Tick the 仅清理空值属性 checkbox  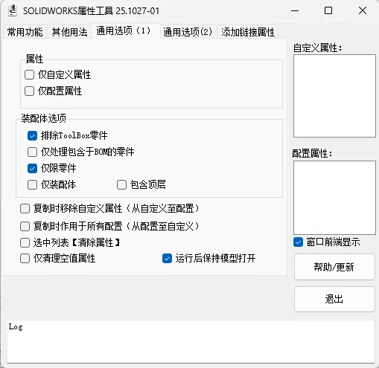(x=25, y=259)
